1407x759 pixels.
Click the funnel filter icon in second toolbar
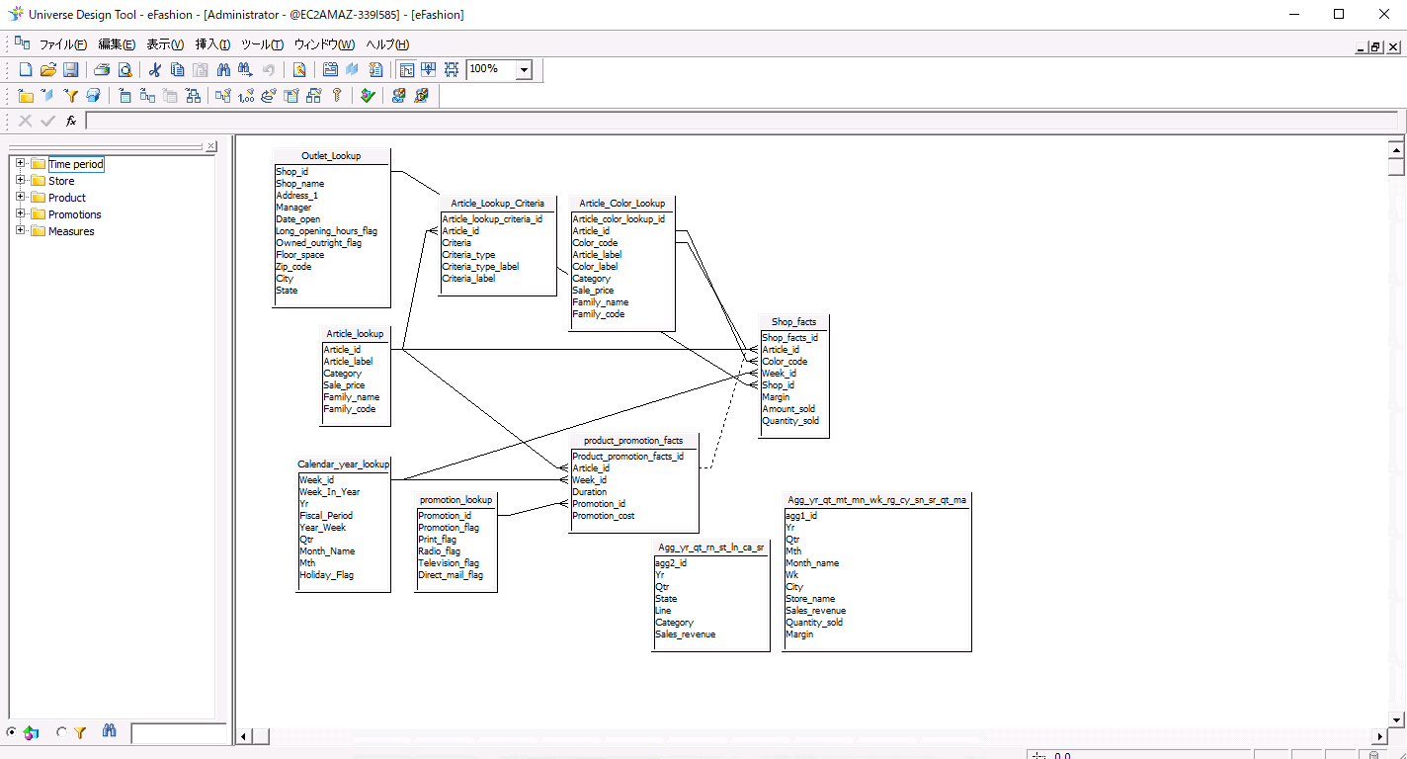70,95
